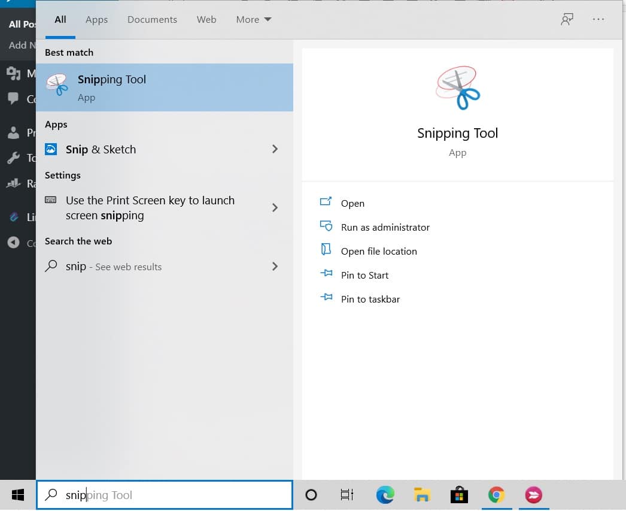Click the large Snipping Tool preview icon
Screen dimensions: 626x511
[458, 88]
